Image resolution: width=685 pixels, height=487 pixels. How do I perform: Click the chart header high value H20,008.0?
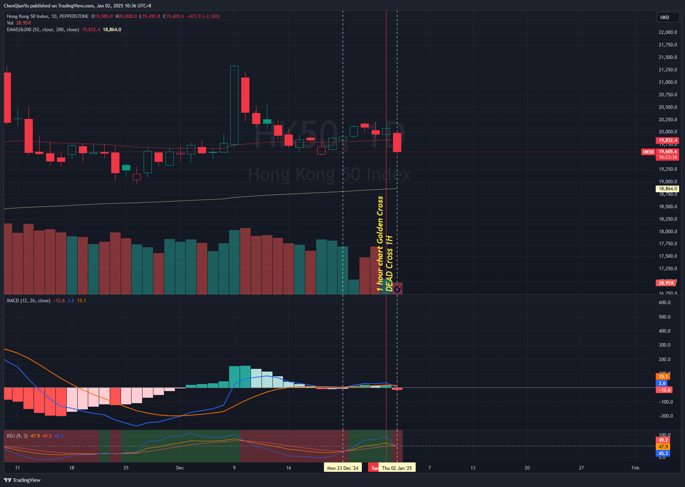126,16
